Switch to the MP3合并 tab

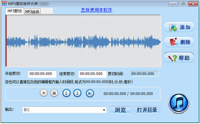point(32,12)
